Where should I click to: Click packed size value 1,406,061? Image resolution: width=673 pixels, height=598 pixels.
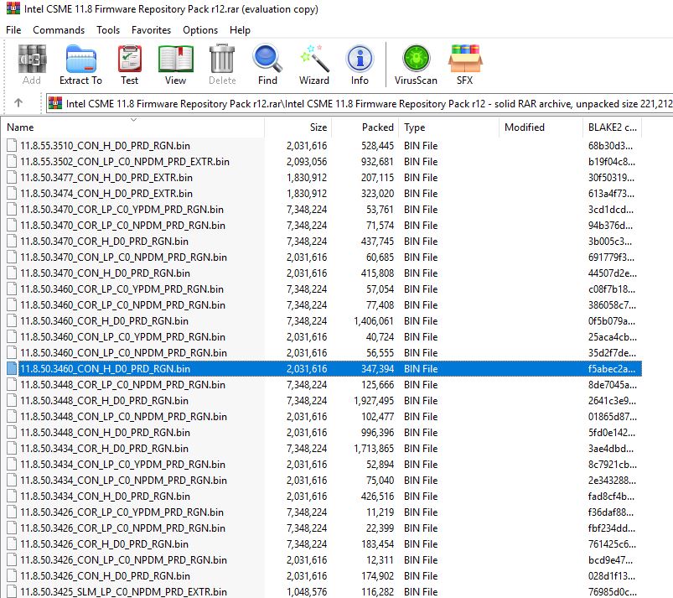(374, 321)
